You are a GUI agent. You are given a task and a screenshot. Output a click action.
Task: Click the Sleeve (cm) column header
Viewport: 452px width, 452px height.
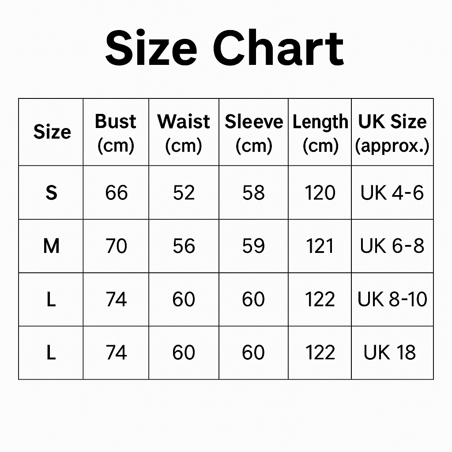point(253,133)
